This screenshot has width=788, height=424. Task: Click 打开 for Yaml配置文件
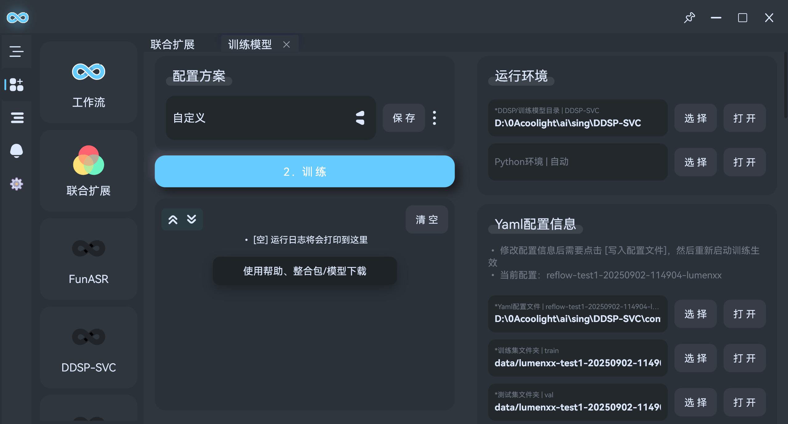point(745,314)
